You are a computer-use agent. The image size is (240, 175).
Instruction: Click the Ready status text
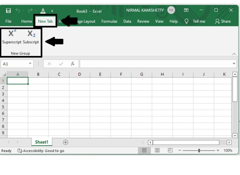click(x=6, y=151)
